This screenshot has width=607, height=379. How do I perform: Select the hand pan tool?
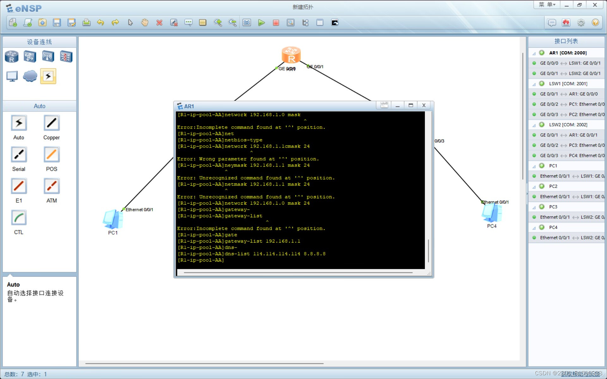coord(145,22)
